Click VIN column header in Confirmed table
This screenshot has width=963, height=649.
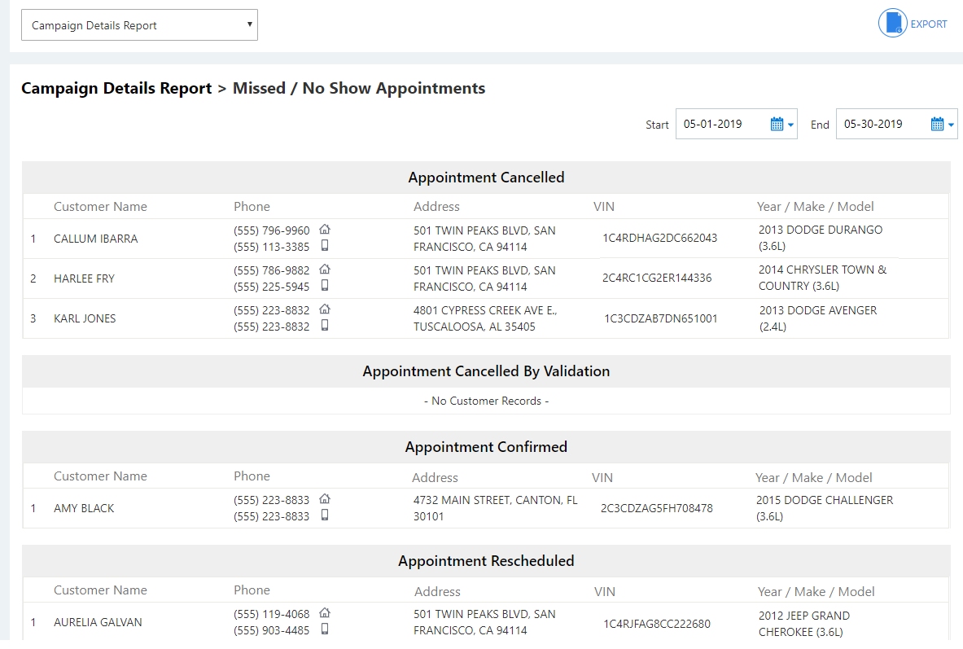tap(602, 477)
